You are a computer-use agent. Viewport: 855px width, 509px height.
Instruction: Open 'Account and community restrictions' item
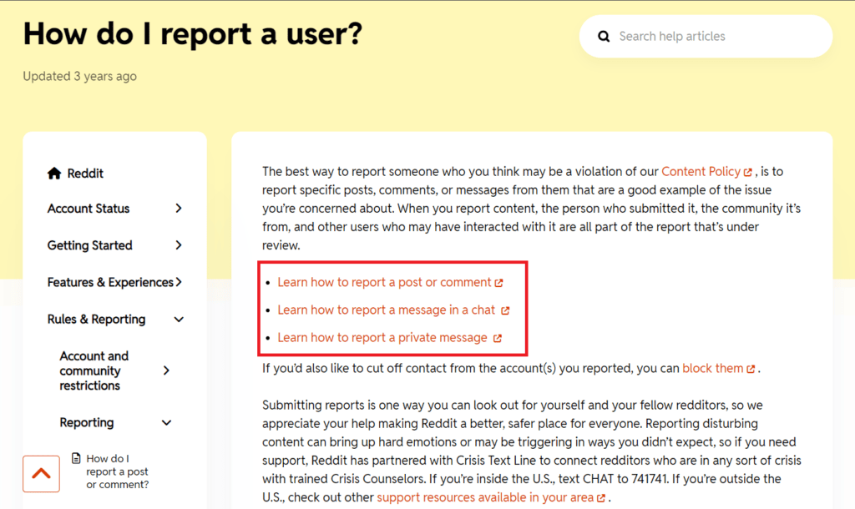pyautogui.click(x=94, y=370)
